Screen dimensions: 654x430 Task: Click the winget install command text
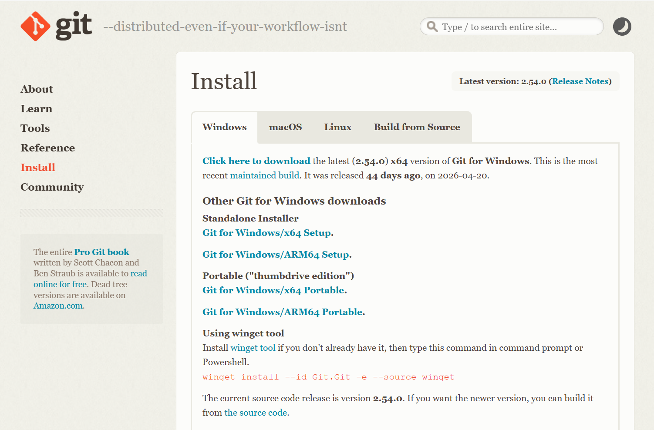(328, 377)
